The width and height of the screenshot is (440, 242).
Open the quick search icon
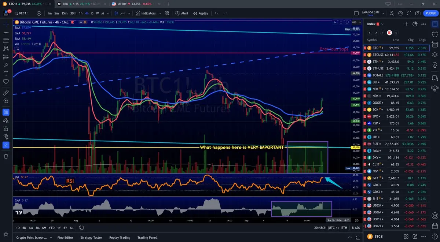[392, 13]
